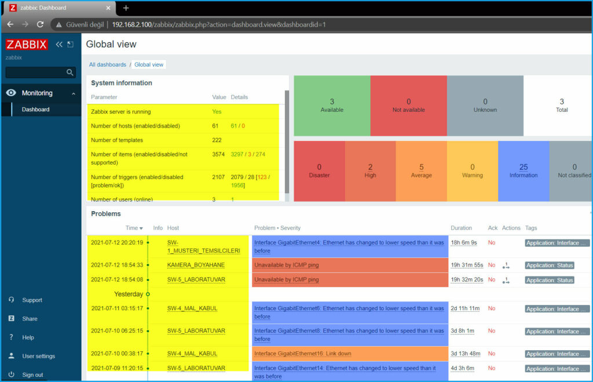The height and width of the screenshot is (382, 593).
Task: Open the GigabitEthernet16 Link down problem
Action: 302,354
